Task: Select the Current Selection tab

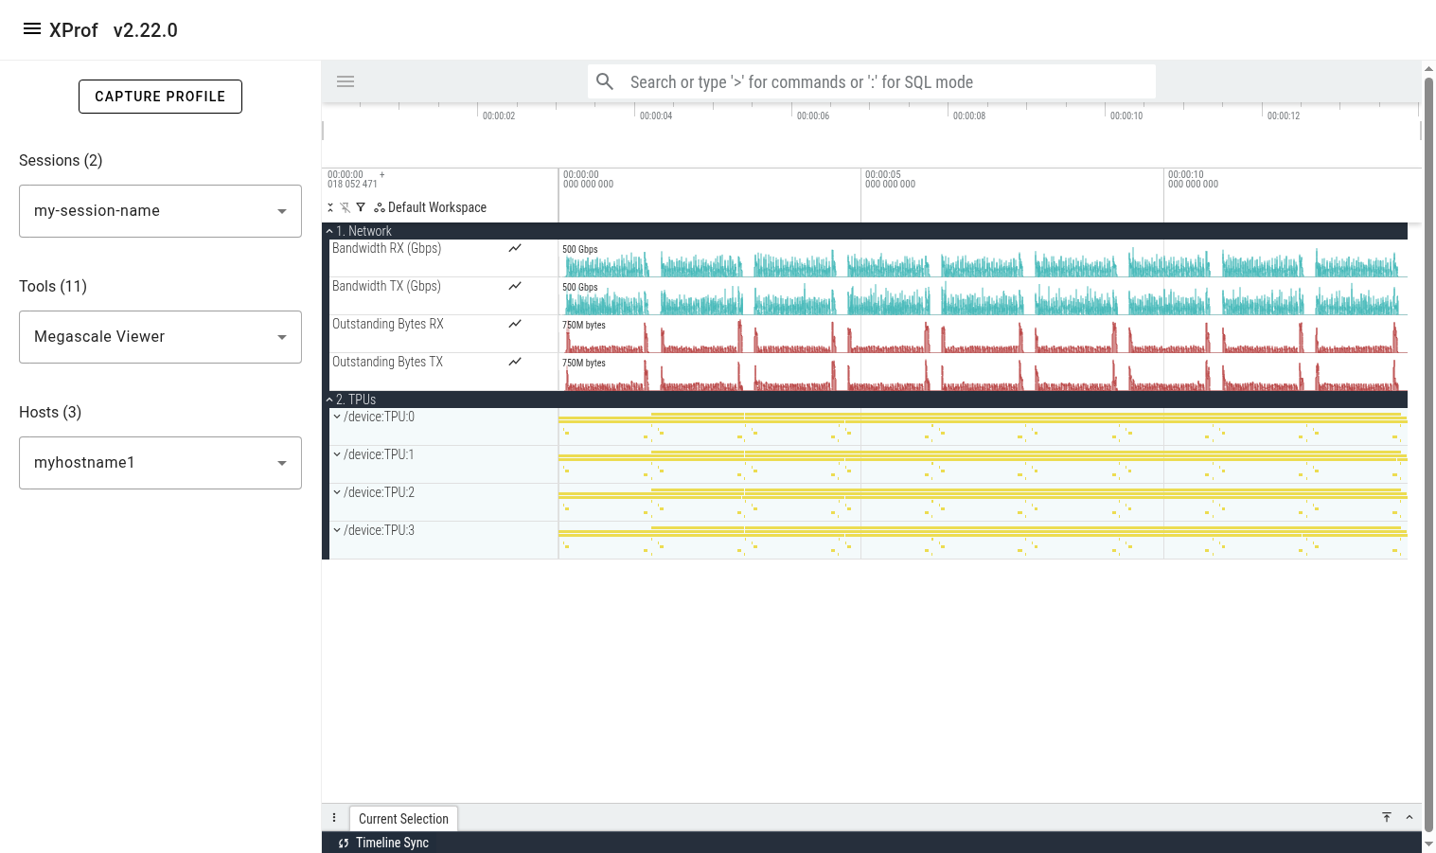Action: [403, 819]
